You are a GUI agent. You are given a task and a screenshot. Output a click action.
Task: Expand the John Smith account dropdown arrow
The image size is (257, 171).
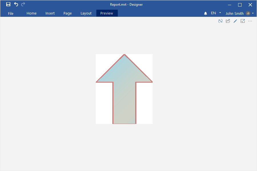253,13
